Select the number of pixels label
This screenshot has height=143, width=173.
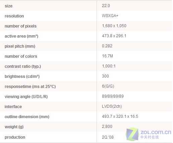pos(20,26)
